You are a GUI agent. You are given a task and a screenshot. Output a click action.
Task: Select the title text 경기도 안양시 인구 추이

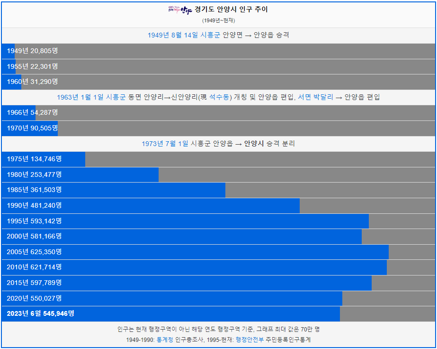click(231, 9)
